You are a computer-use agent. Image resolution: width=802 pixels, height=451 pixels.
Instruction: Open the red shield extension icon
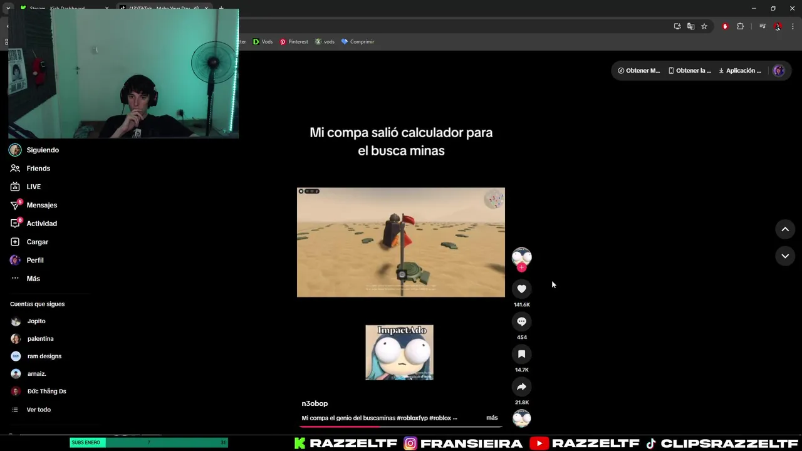click(x=725, y=26)
